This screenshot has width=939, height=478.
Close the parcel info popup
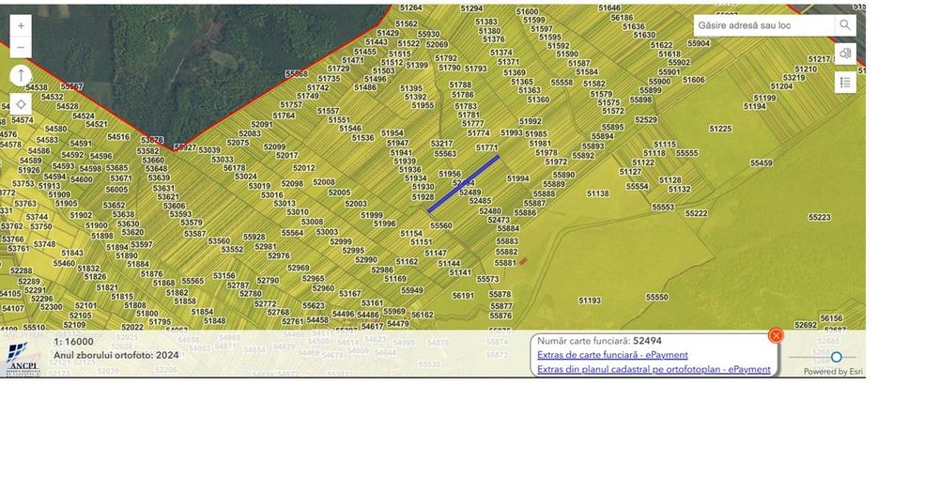pos(776,335)
